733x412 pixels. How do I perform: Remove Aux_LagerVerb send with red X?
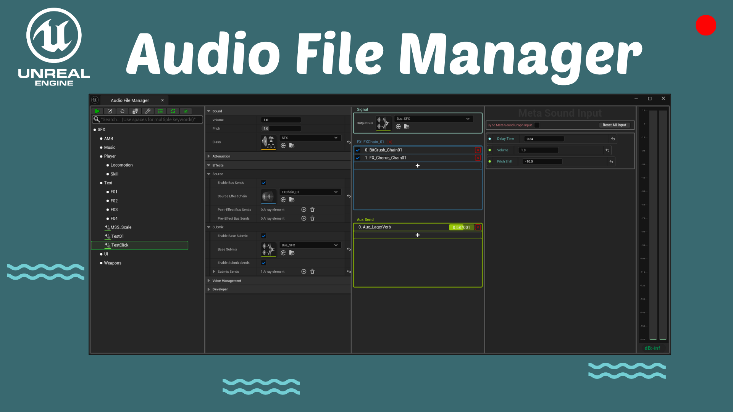pos(478,227)
